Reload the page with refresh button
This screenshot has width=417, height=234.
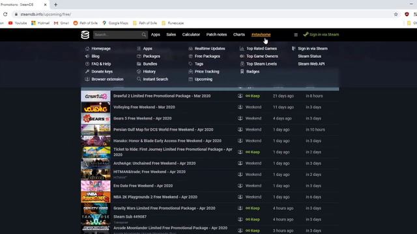(x=5, y=14)
